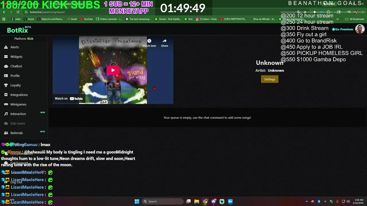The image size is (367, 206).
Task: Open the Widgets section
Action: [x=16, y=57]
